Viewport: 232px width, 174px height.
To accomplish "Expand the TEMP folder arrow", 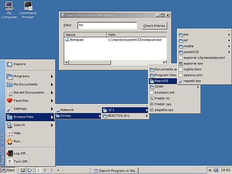I will pyautogui.click(x=198, y=87).
